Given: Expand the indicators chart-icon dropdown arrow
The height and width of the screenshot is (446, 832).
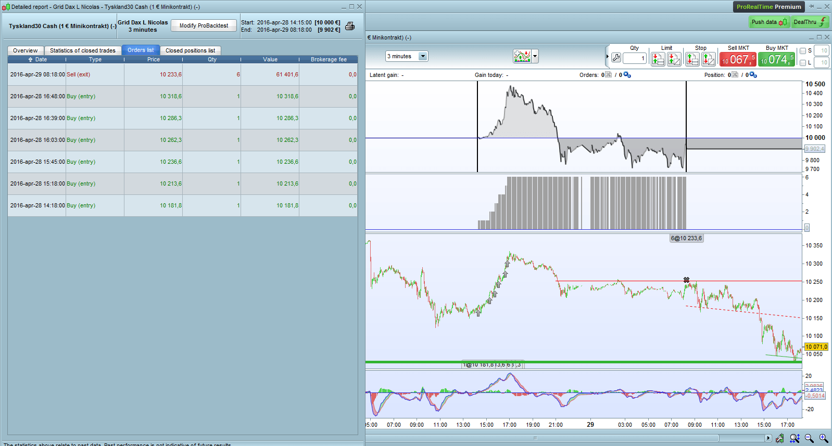Looking at the screenshot, I should click(535, 56).
